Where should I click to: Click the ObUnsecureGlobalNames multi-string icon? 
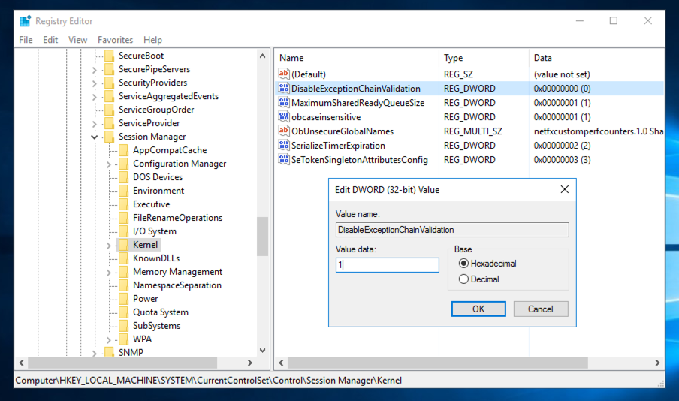click(284, 131)
